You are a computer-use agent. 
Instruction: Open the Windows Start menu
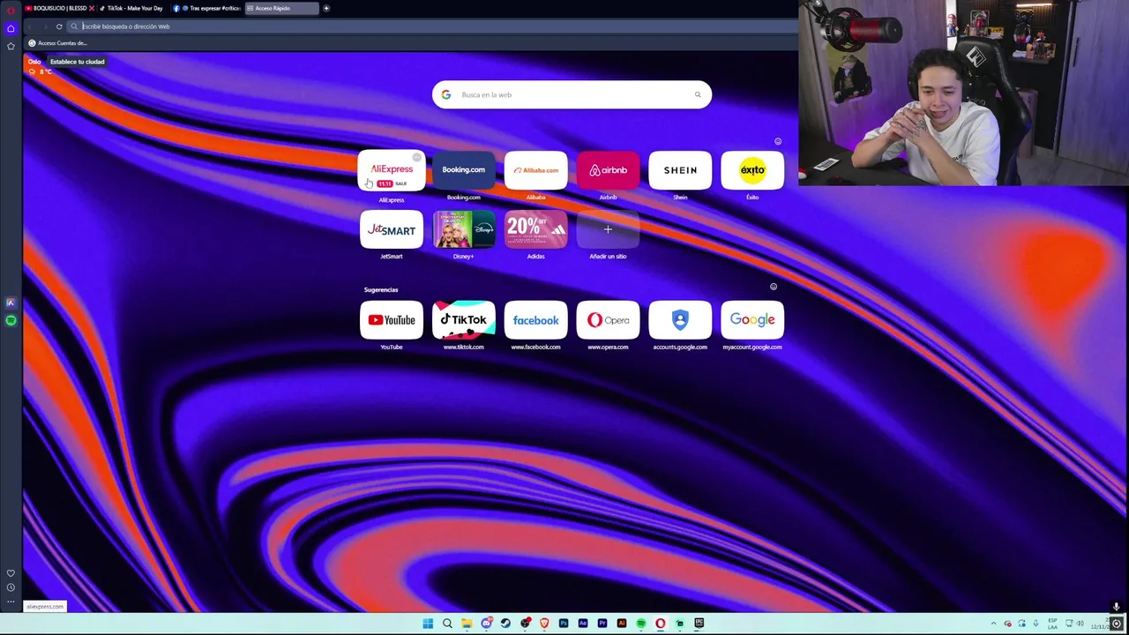click(x=428, y=624)
